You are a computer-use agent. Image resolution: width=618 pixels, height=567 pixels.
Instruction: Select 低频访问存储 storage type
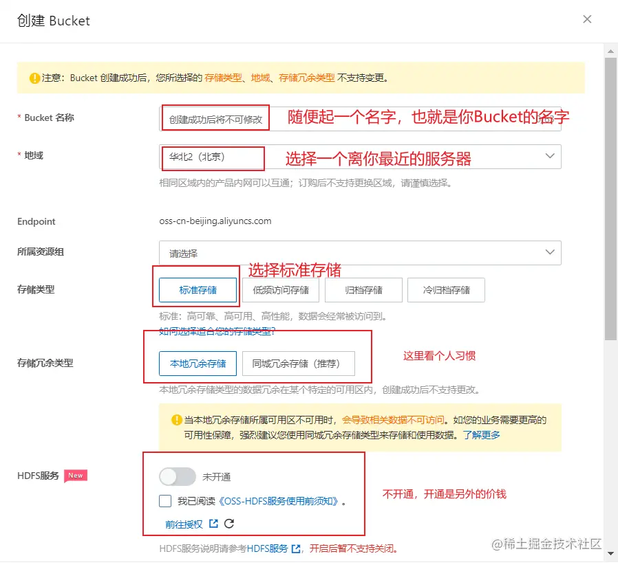(x=281, y=290)
